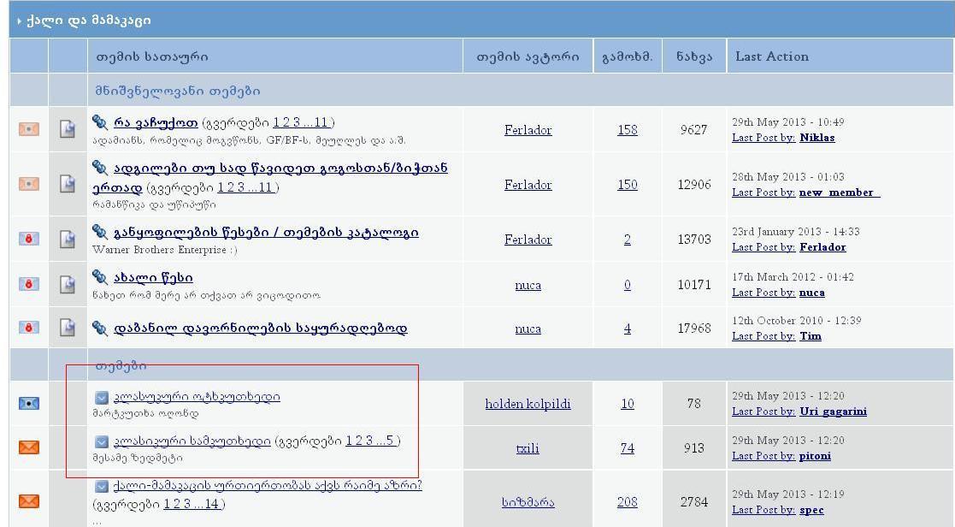Click the ქალი და მამაკაცი forum title
The image size is (955, 527).
(88, 21)
